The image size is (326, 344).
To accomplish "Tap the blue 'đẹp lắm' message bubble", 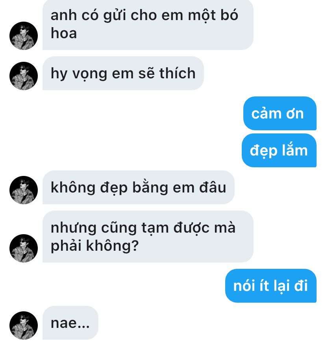I will tap(279, 150).
